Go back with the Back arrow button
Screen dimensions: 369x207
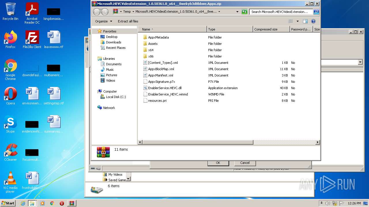tap(97, 12)
